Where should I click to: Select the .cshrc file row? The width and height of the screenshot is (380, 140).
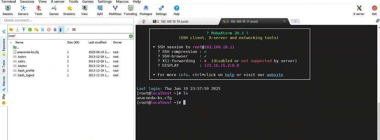71,61
